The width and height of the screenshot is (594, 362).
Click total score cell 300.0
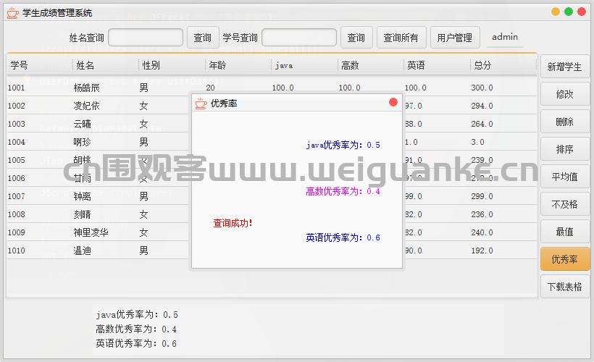482,88
